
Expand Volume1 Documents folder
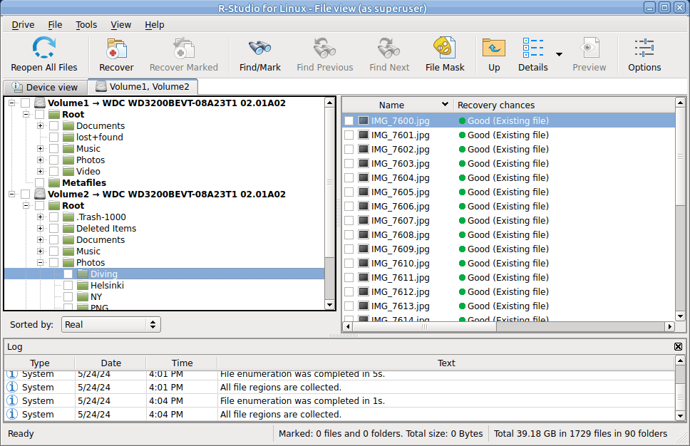click(x=40, y=126)
